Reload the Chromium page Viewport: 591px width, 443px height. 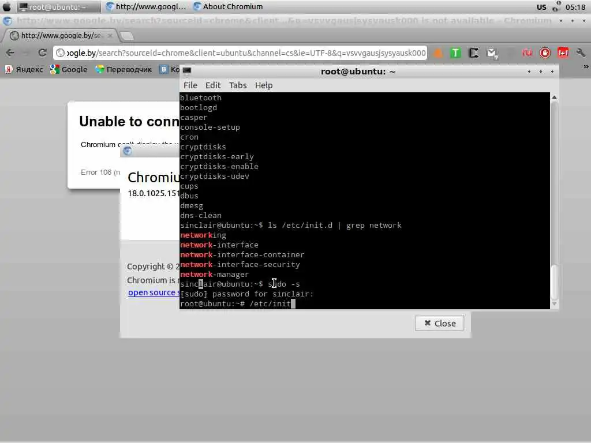pyautogui.click(x=42, y=52)
